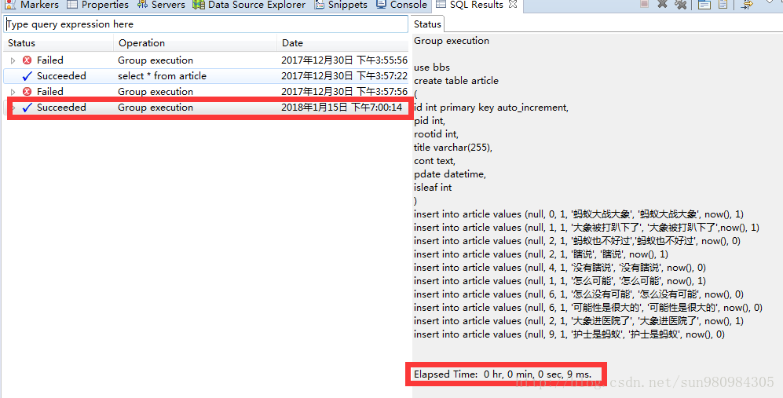Click the blue checkmark of the select row

[x=27, y=76]
